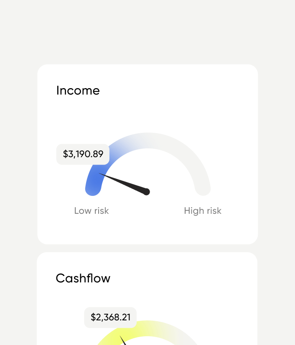295x345 pixels.
Task: Click the $3,190.89 value badge
Action: 83,154
